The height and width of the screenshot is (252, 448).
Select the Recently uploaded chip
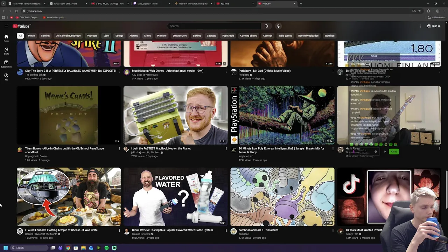[x=308, y=36]
